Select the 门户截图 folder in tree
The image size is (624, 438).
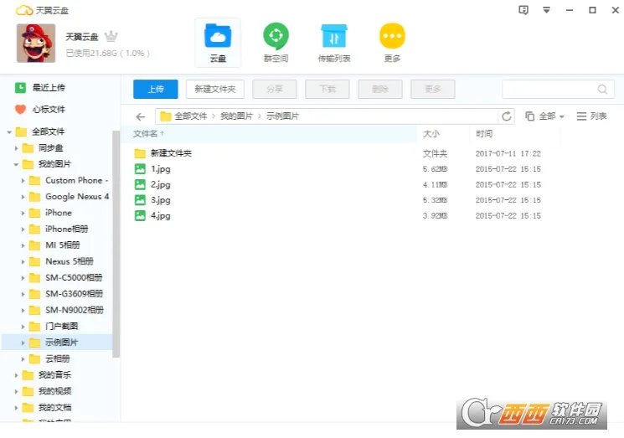[x=61, y=327]
